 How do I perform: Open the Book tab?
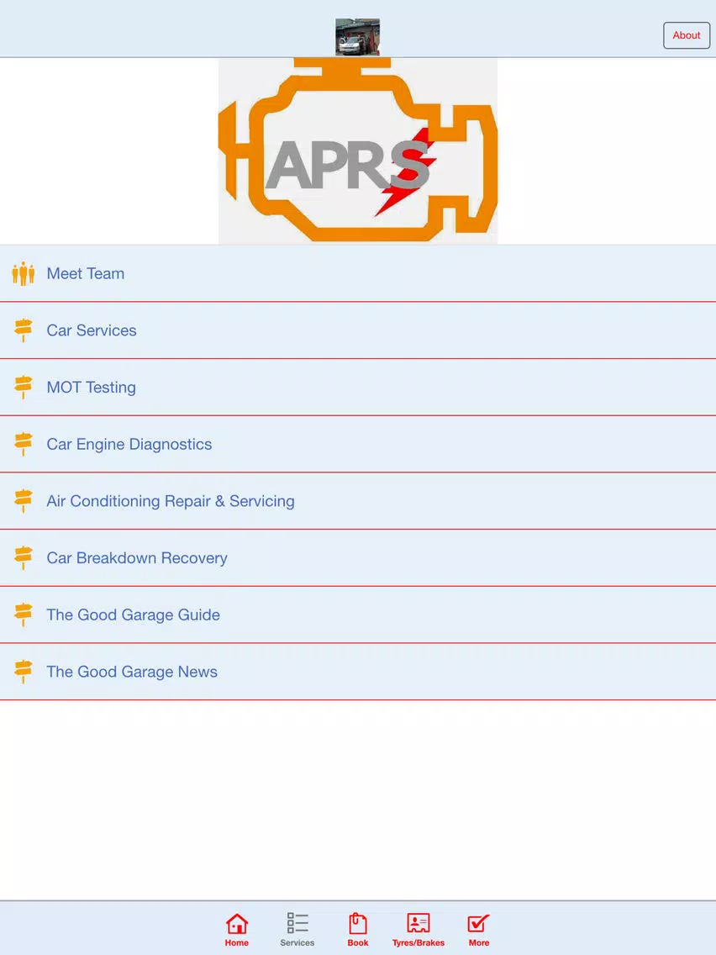click(358, 930)
